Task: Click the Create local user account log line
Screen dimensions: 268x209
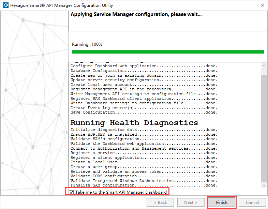Action: coord(144,85)
